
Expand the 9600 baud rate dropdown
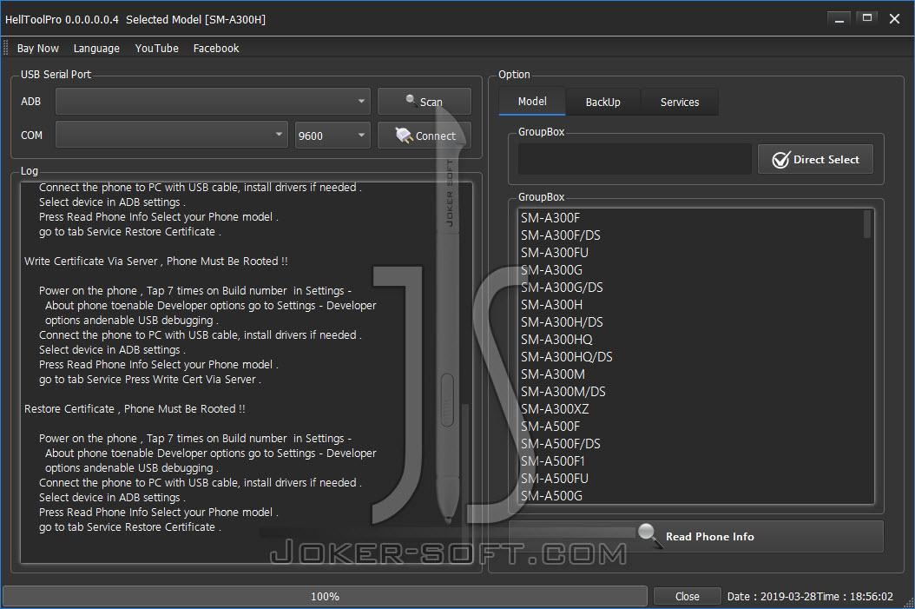click(332, 135)
